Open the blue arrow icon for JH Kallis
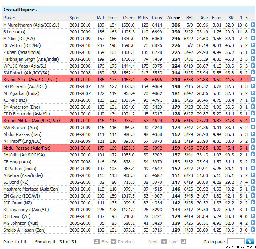256x249 pixels. pyautogui.click(x=253, y=155)
